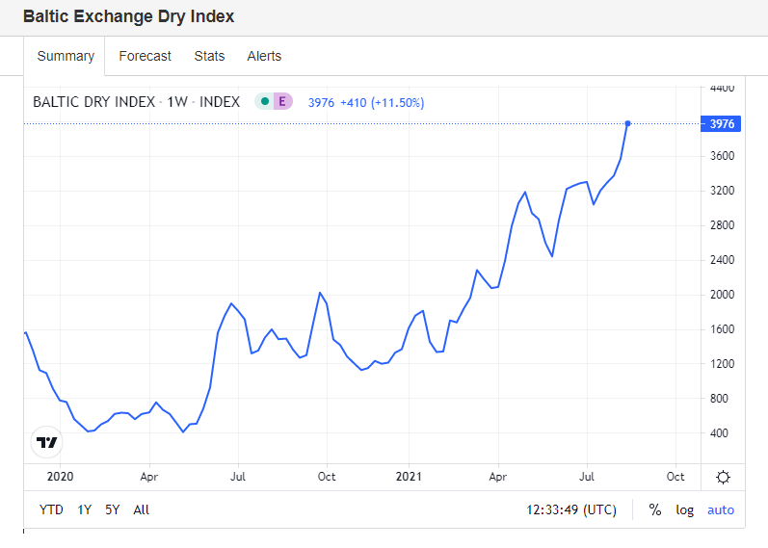Click the TradingView logo icon
The image size is (768, 548).
pyautogui.click(x=47, y=442)
